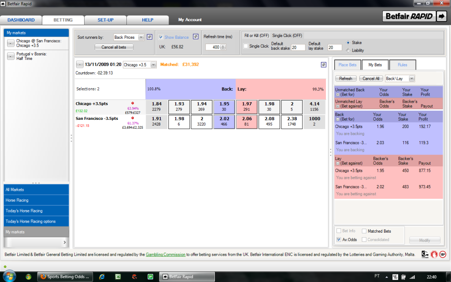Launch Internet Explorer from the taskbar

102,277
